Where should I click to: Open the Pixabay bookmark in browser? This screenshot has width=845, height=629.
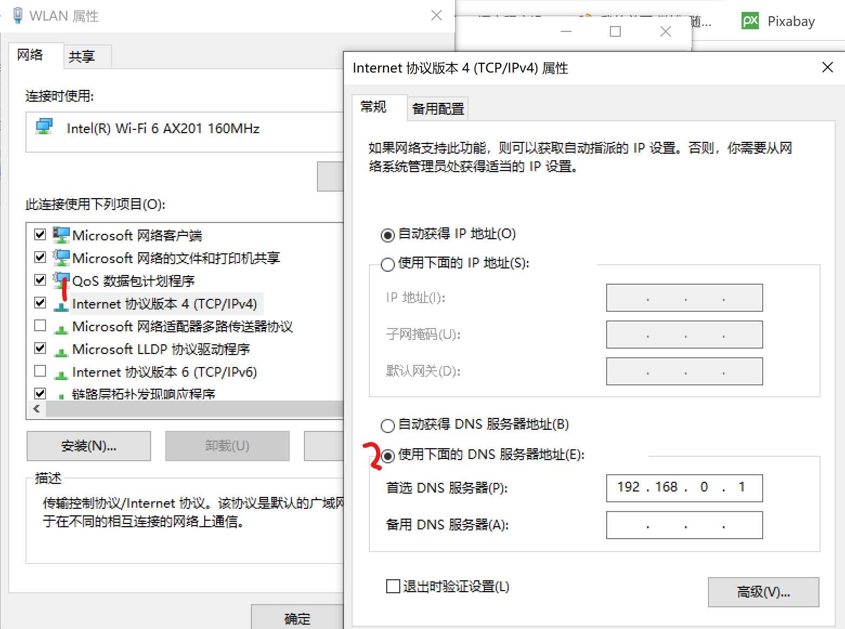point(778,21)
